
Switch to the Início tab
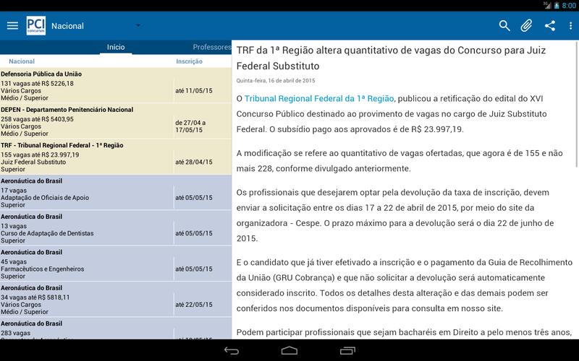pos(116,47)
